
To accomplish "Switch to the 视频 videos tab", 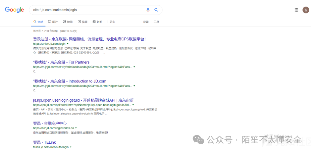I will pyautogui.click(x=83, y=22).
